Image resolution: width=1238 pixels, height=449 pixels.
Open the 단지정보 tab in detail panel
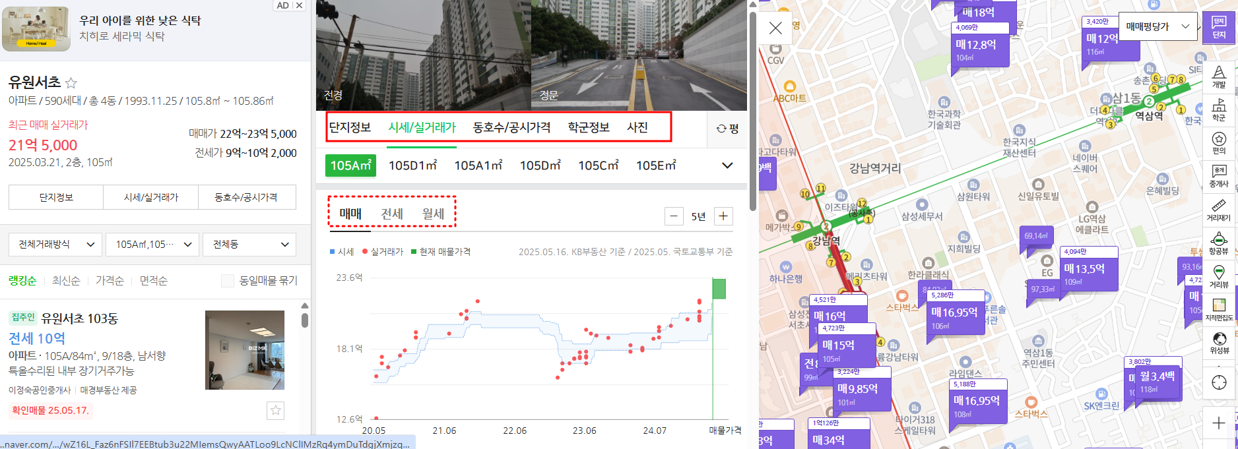point(350,127)
